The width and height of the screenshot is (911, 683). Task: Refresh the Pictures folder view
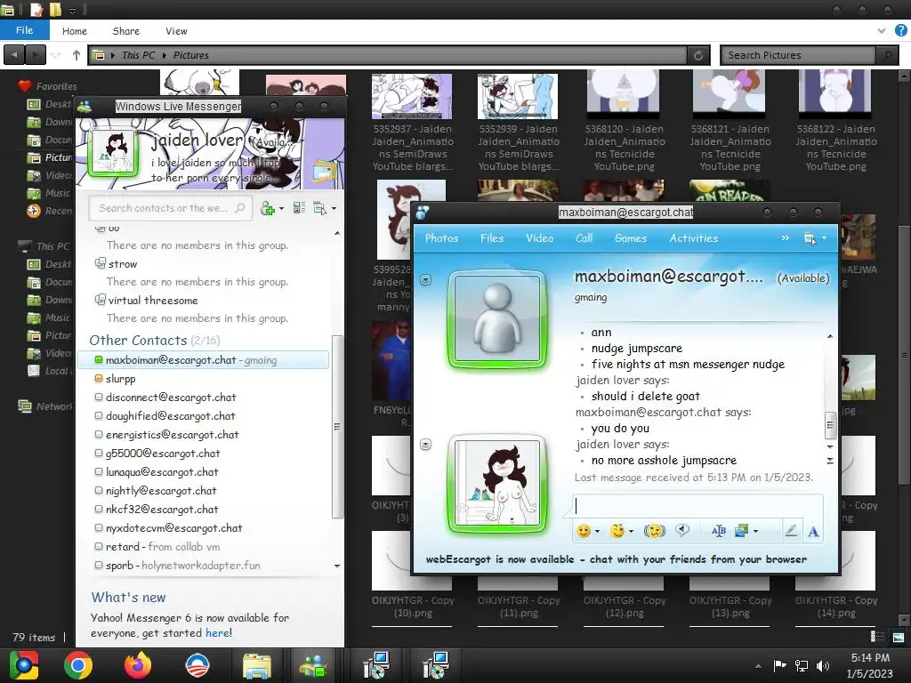(x=698, y=55)
